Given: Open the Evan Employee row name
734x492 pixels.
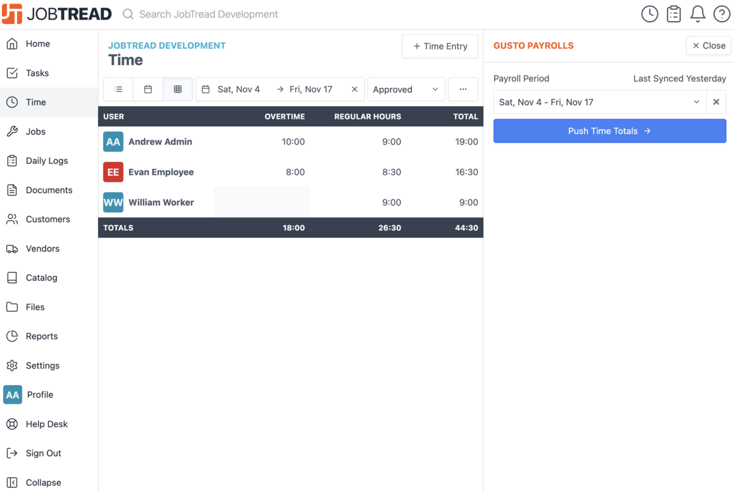Looking at the screenshot, I should tap(161, 172).
